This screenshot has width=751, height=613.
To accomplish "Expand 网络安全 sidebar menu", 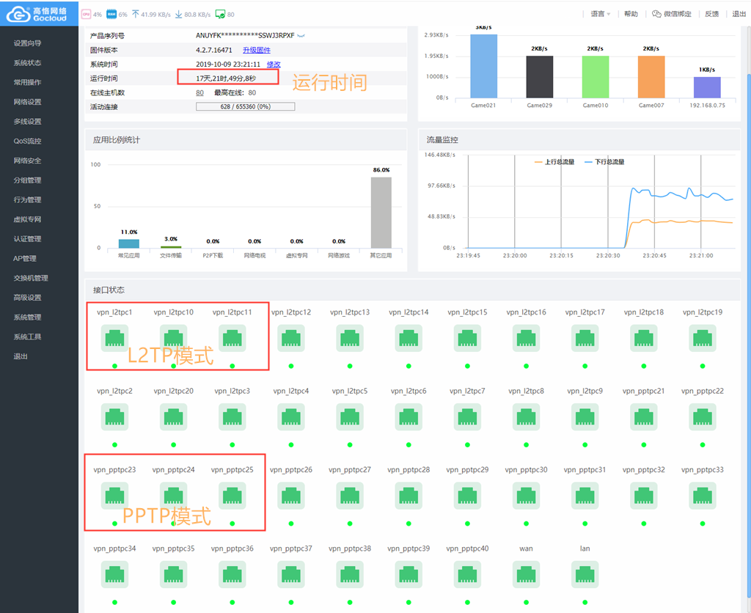I will [x=27, y=161].
